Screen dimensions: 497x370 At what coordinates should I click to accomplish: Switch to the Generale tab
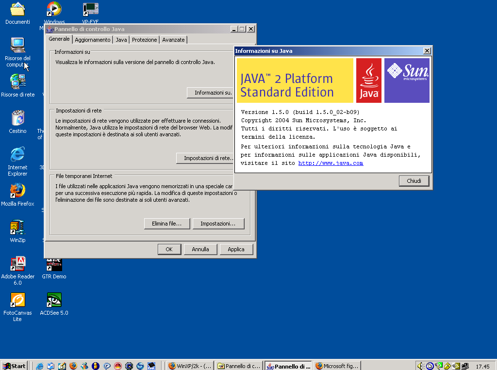click(59, 39)
